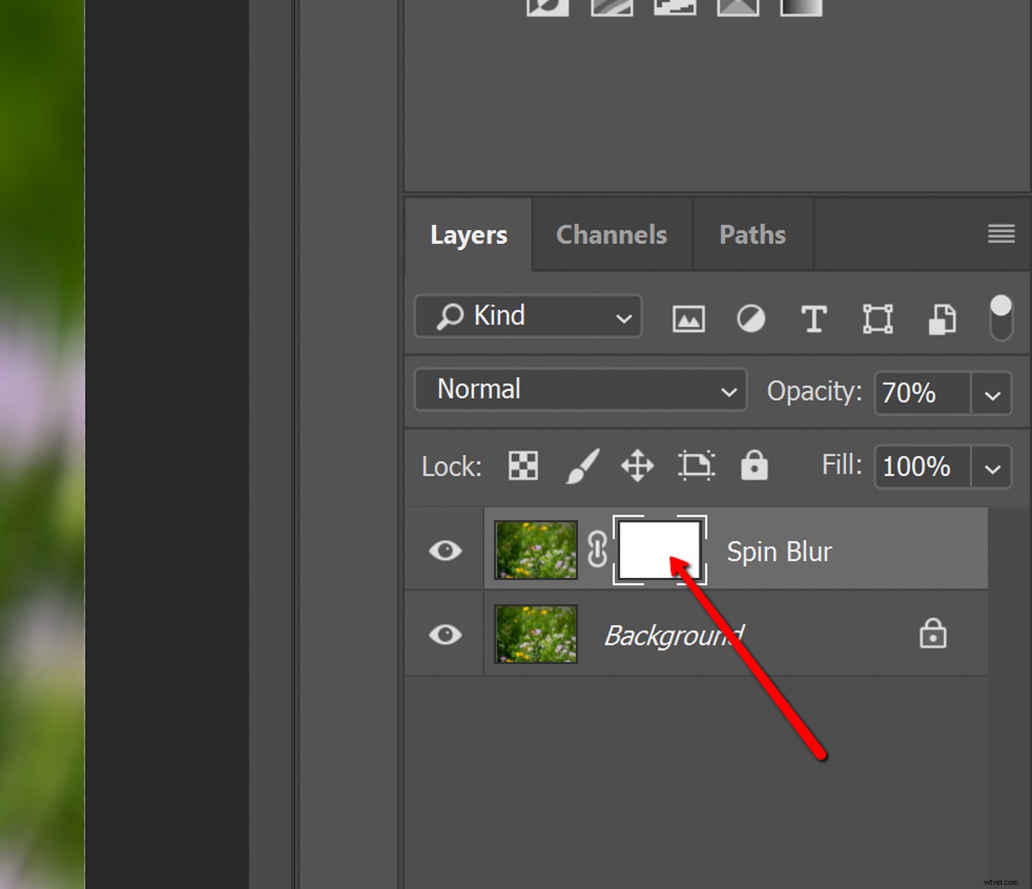This screenshot has height=889, width=1032.
Task: Switch to the Channels tab
Action: [x=611, y=235]
